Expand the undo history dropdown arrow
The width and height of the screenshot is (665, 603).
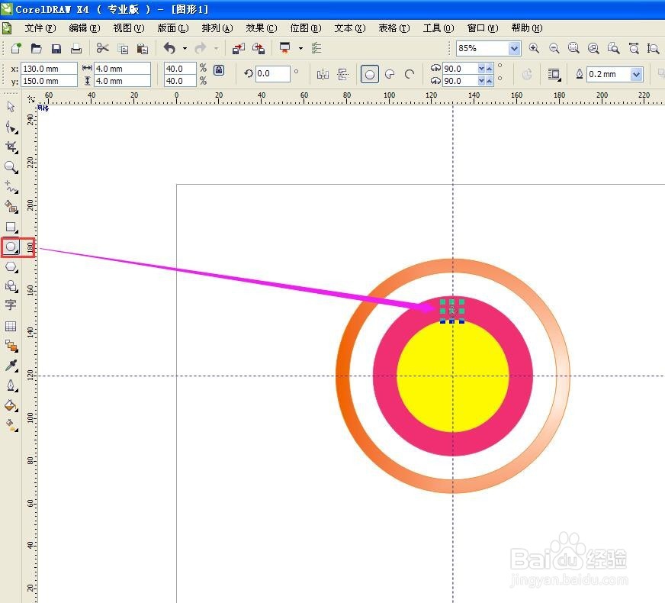click(185, 48)
